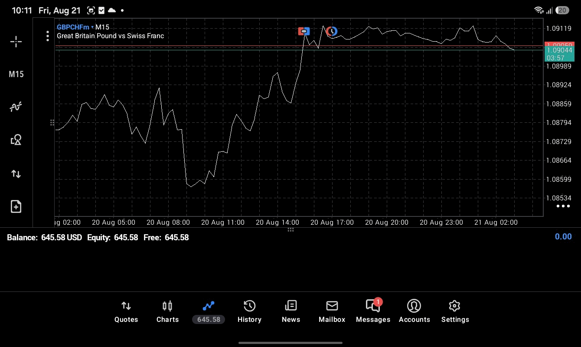This screenshot has width=581, height=347.
Task: Open the vertical three-dot chart menu
Action: click(48, 36)
